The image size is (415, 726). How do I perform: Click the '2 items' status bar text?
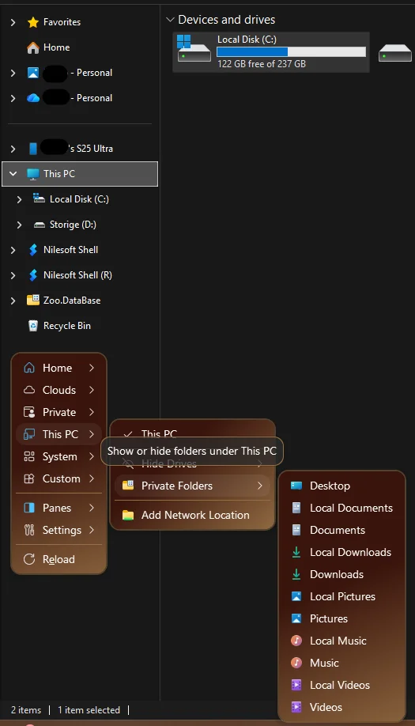click(x=26, y=710)
